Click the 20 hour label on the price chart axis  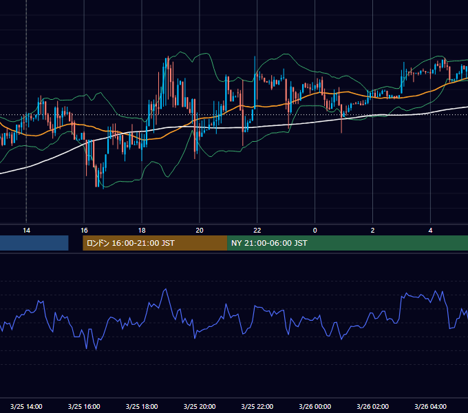(x=200, y=231)
